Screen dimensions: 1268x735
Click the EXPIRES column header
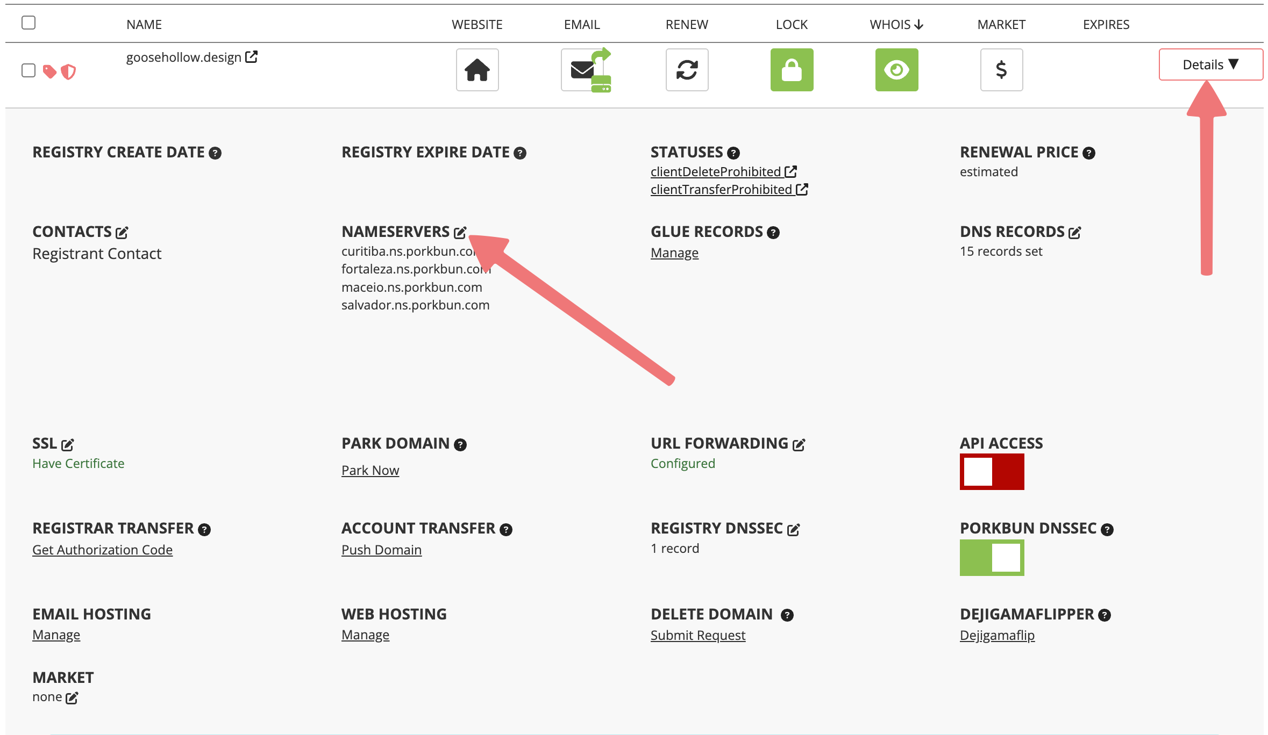pos(1106,25)
